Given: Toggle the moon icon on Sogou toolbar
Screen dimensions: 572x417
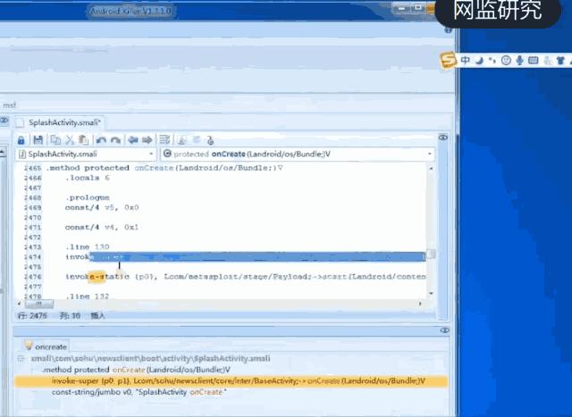Looking at the screenshot, I should (479, 61).
